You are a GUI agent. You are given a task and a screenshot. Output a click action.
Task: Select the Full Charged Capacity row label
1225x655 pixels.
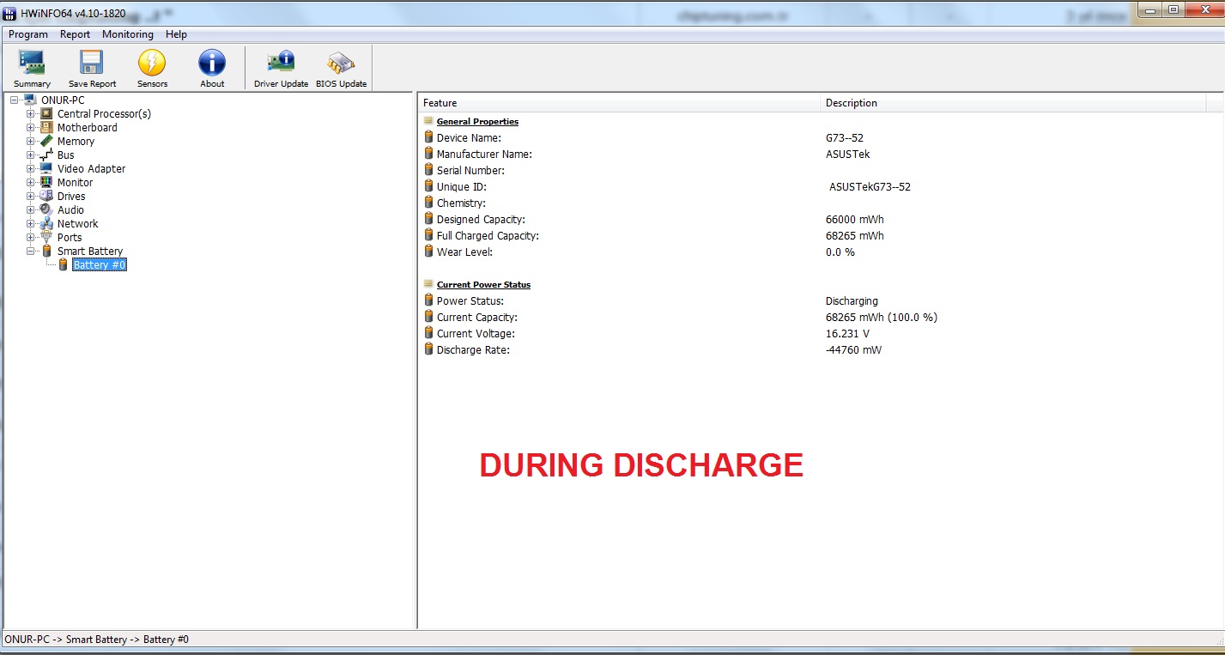click(x=488, y=236)
